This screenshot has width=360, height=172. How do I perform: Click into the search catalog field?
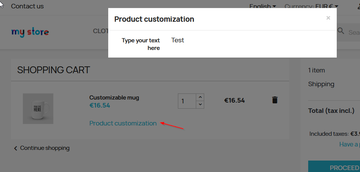point(354,32)
